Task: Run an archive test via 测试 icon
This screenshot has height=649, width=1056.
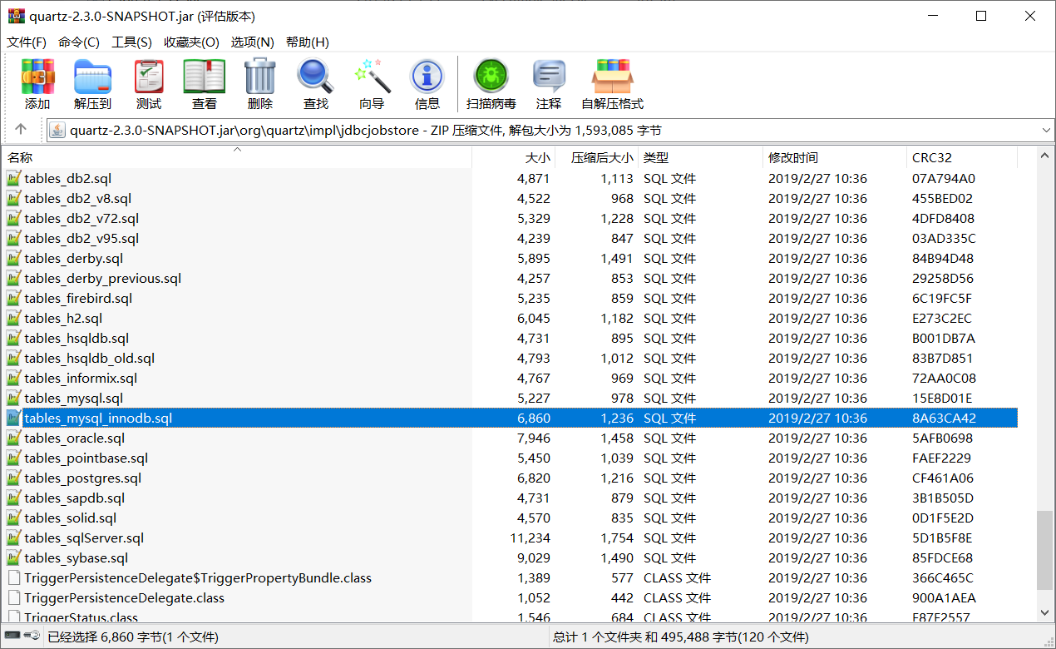Action: pyautogui.click(x=149, y=83)
